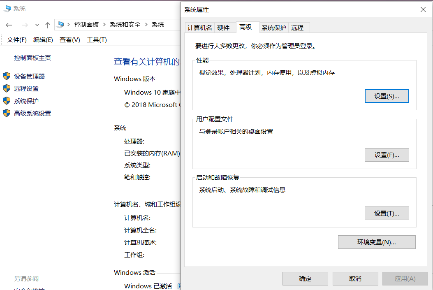The height and width of the screenshot is (290, 433).
Task: Click the shield icon beside 远程设置
Action: 7,88
